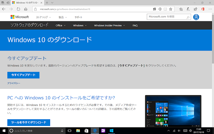Open the Hub favorites list icon
This screenshot has width=214, height=134.
pyautogui.click(x=181, y=9)
